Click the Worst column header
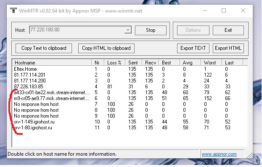Viewport: 262px width, 167px height. coord(212,63)
